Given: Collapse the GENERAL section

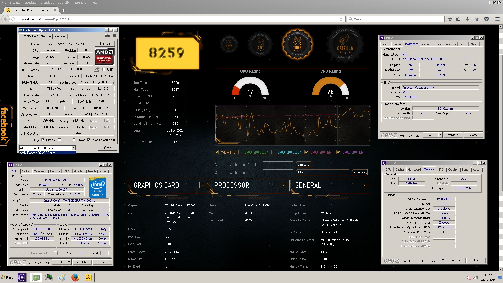Looking at the screenshot, I should tap(364, 185).
